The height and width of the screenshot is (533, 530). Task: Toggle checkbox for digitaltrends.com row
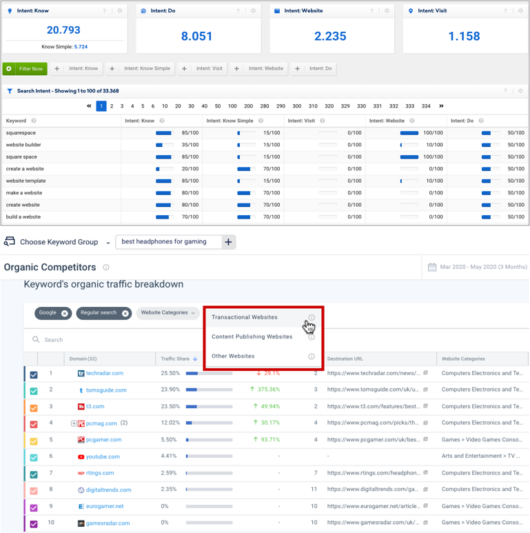[34, 491]
